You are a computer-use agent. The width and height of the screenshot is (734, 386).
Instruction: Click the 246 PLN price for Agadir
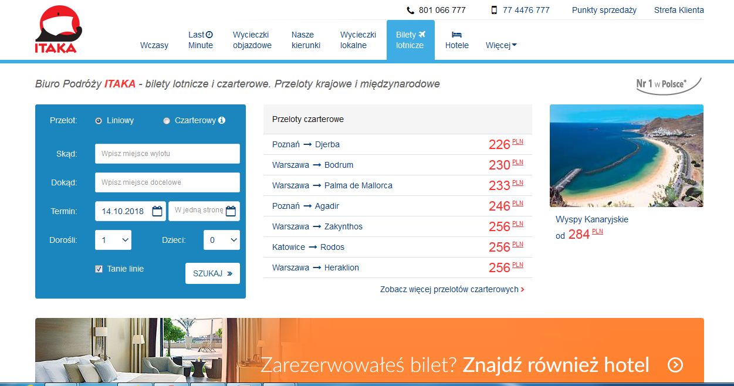506,206
